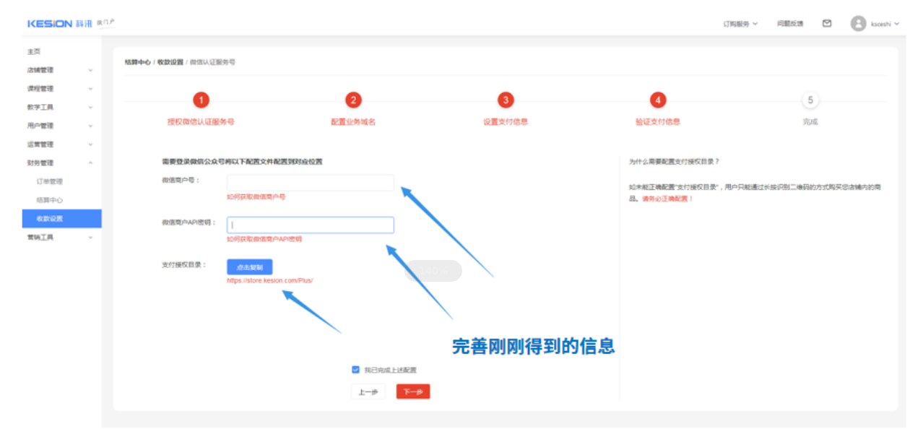Expand the 教学工具 chevron
The height and width of the screenshot is (429, 910).
pyautogui.click(x=90, y=107)
